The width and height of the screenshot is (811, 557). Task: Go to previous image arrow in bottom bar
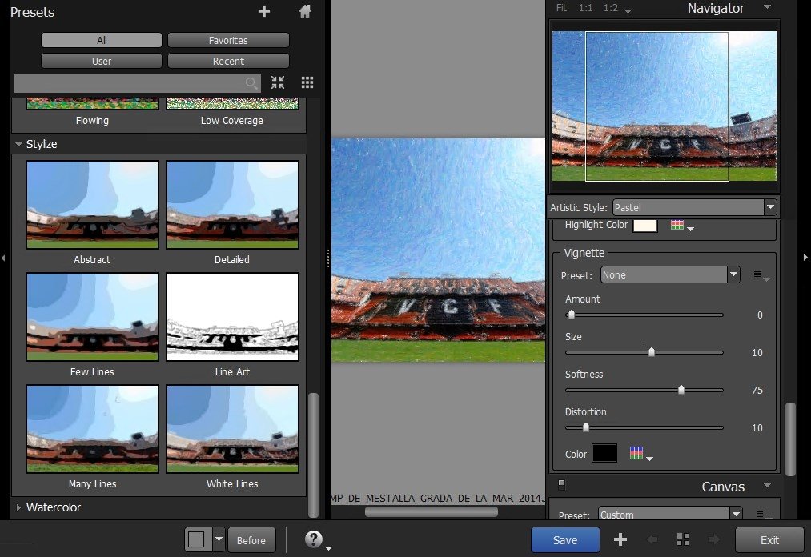click(652, 540)
